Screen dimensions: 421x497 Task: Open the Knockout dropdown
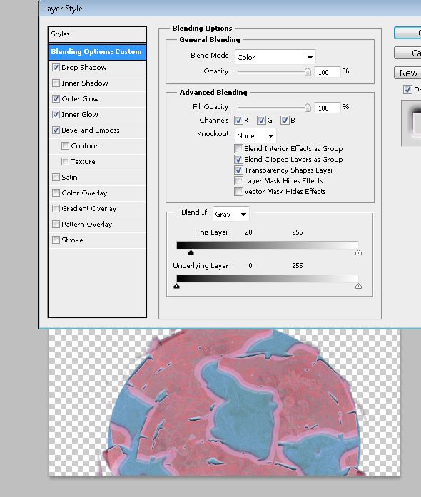point(255,136)
